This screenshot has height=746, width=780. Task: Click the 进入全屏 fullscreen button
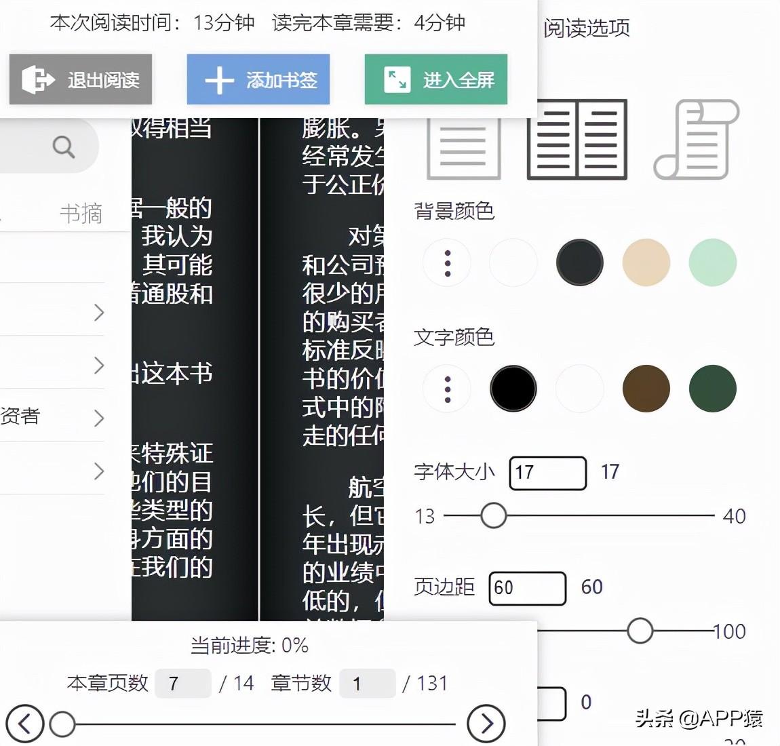point(435,79)
